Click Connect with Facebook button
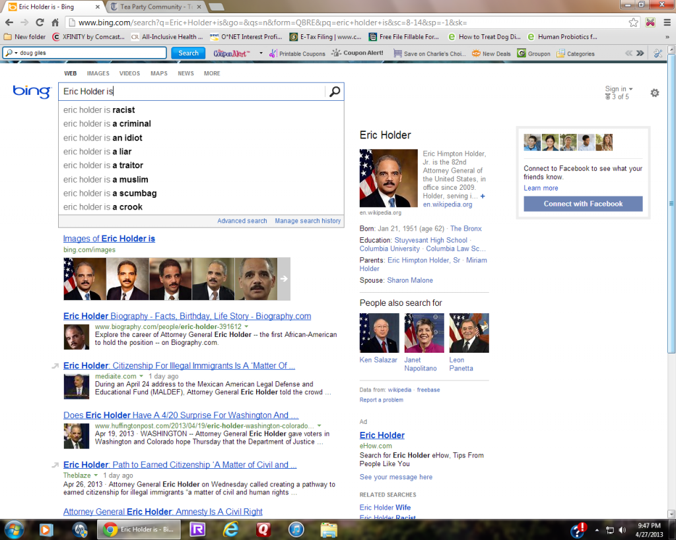Viewport: 676px width, 540px height. click(583, 204)
